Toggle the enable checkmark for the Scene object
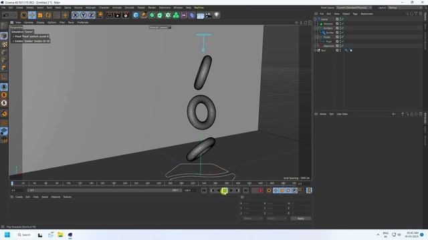The image size is (428, 240). pos(342,19)
